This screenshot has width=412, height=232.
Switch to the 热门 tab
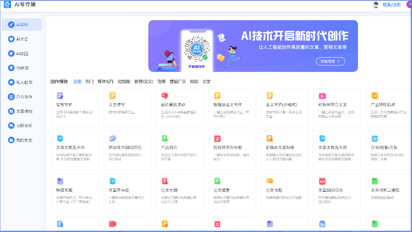(89, 82)
